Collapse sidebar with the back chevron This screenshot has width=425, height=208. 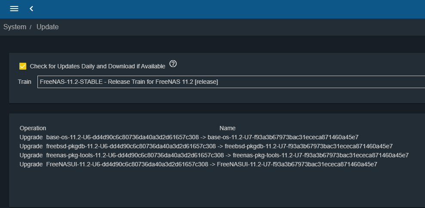[x=31, y=9]
